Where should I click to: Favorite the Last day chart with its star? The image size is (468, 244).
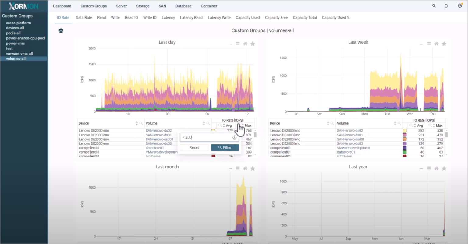pos(253,43)
